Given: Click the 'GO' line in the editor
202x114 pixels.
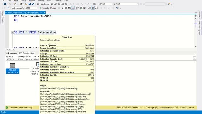Looking at the screenshot, I should pyautogui.click(x=16, y=20).
